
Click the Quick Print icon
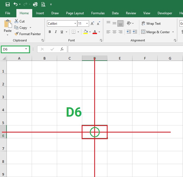(35, 4)
